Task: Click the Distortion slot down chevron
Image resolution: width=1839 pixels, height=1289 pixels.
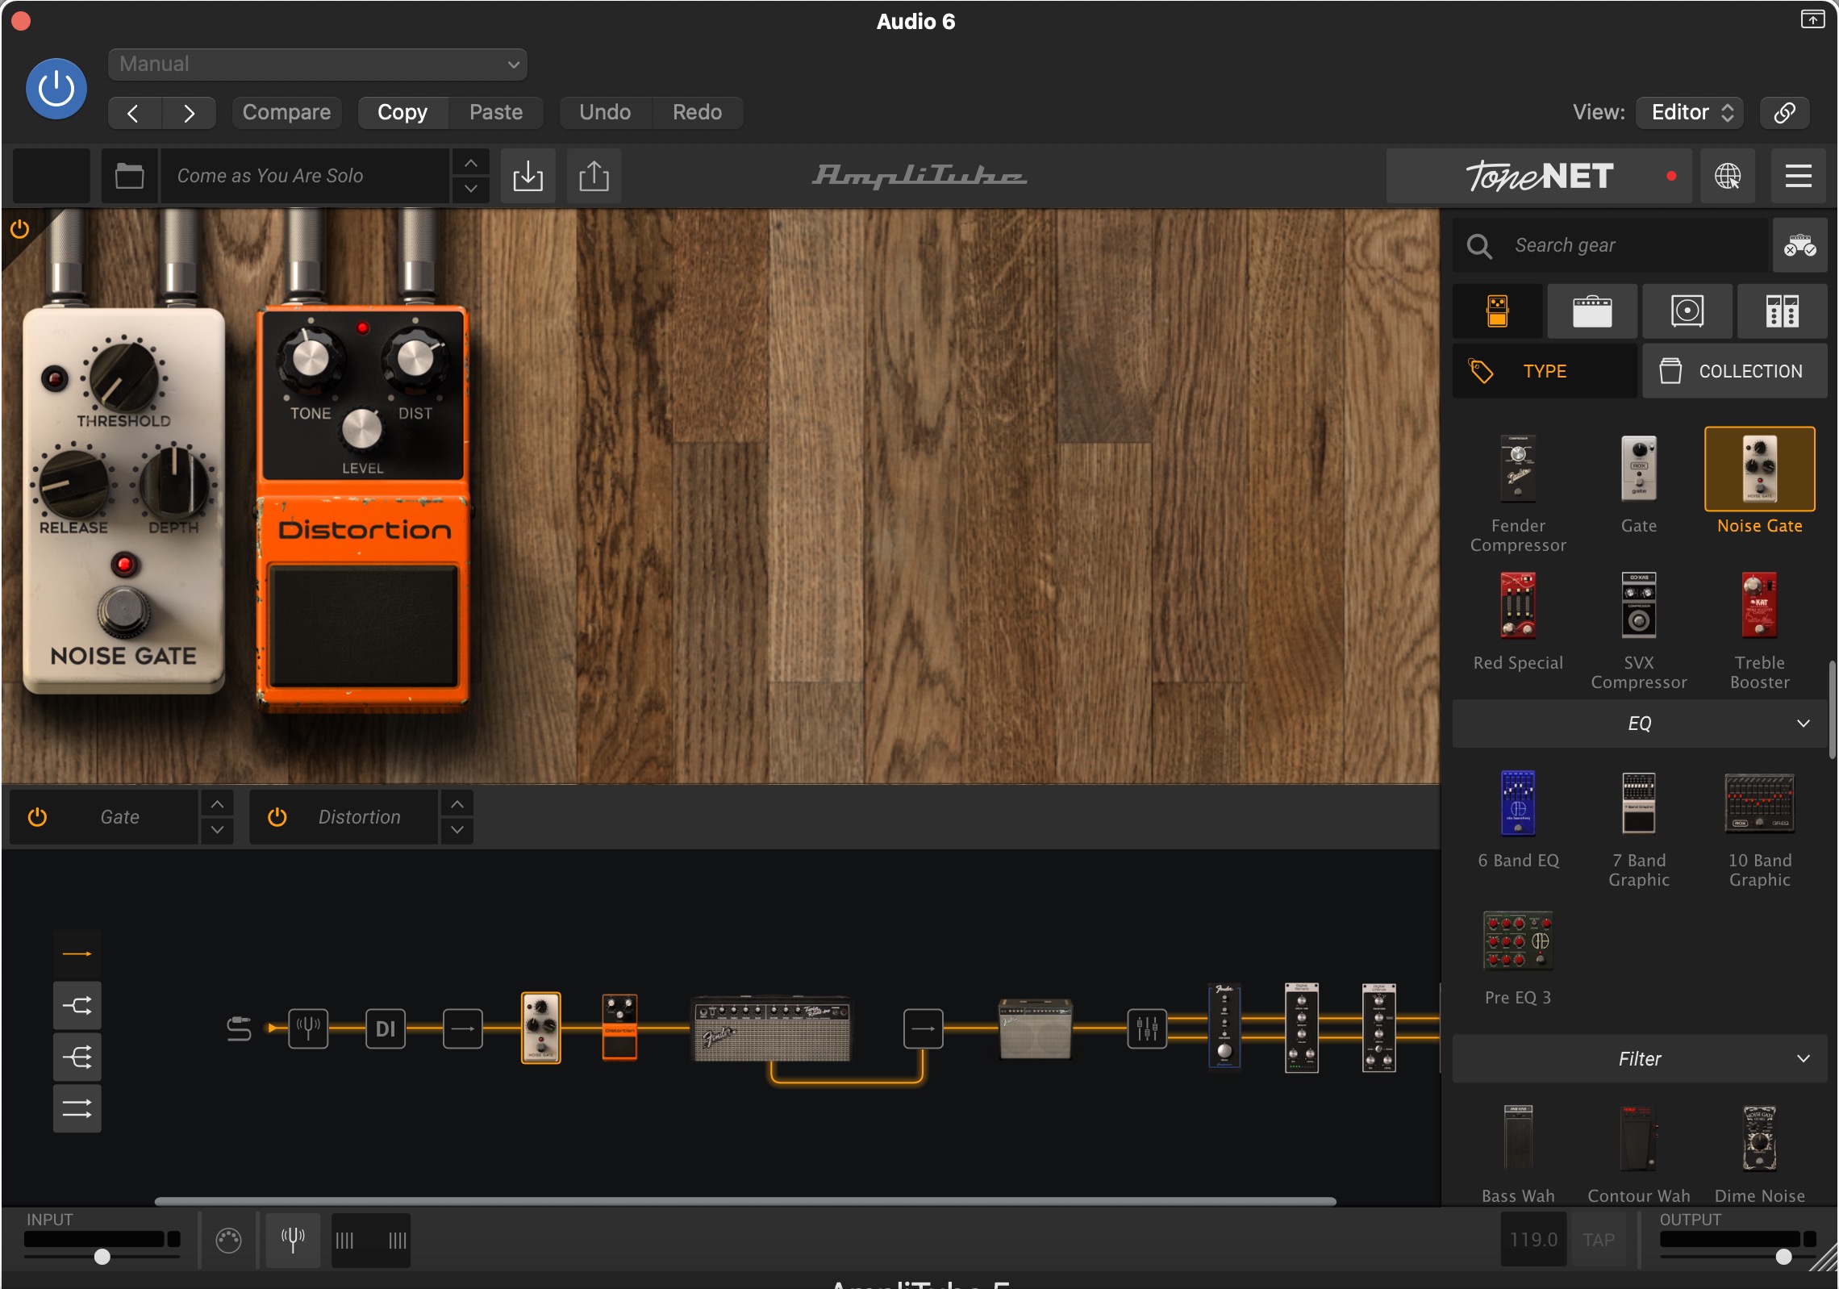Action: coord(457,830)
